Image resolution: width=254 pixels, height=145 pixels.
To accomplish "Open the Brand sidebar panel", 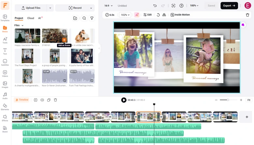I will [5, 129].
